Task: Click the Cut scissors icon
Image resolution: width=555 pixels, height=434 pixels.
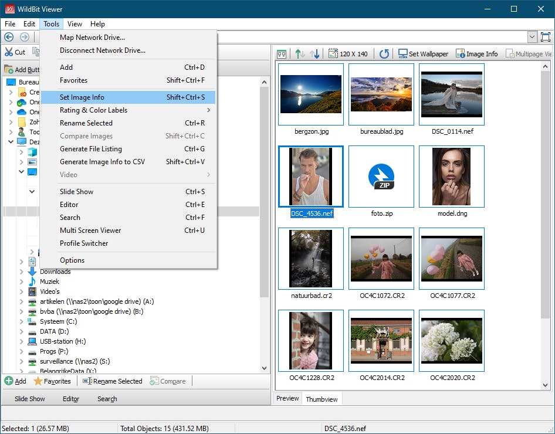Action: point(9,52)
